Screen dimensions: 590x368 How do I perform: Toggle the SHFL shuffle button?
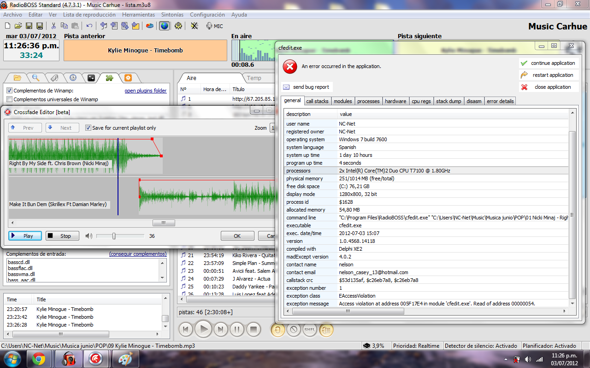(x=310, y=329)
